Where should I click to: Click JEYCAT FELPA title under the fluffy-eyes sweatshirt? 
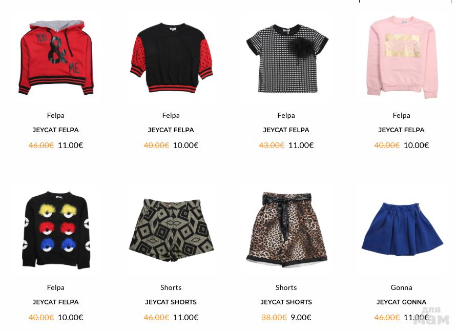[56, 302]
